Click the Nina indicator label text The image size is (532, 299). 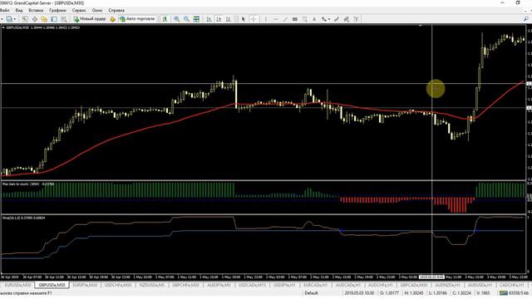[x=24, y=218]
